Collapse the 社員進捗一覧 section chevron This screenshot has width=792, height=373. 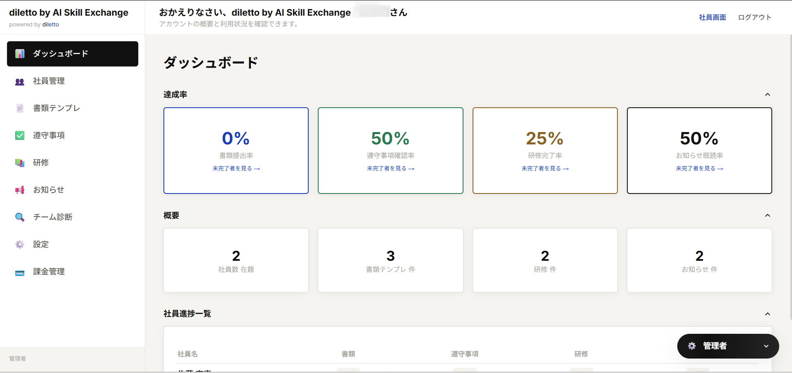(767, 314)
